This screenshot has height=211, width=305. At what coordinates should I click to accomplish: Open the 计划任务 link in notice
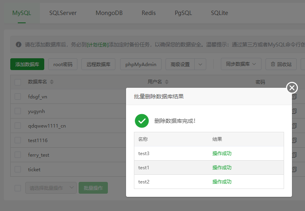pos(98,44)
